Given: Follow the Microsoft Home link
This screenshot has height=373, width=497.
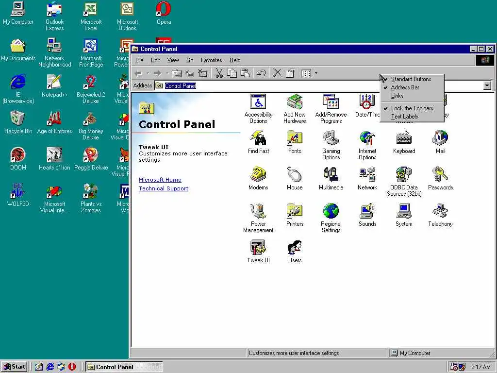Looking at the screenshot, I should [160, 180].
